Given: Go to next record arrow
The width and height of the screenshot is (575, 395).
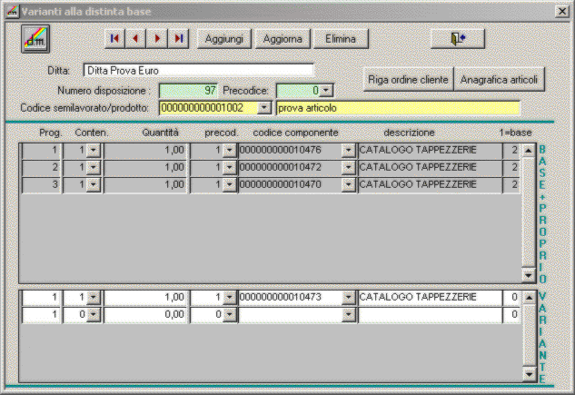Looking at the screenshot, I should tap(157, 38).
